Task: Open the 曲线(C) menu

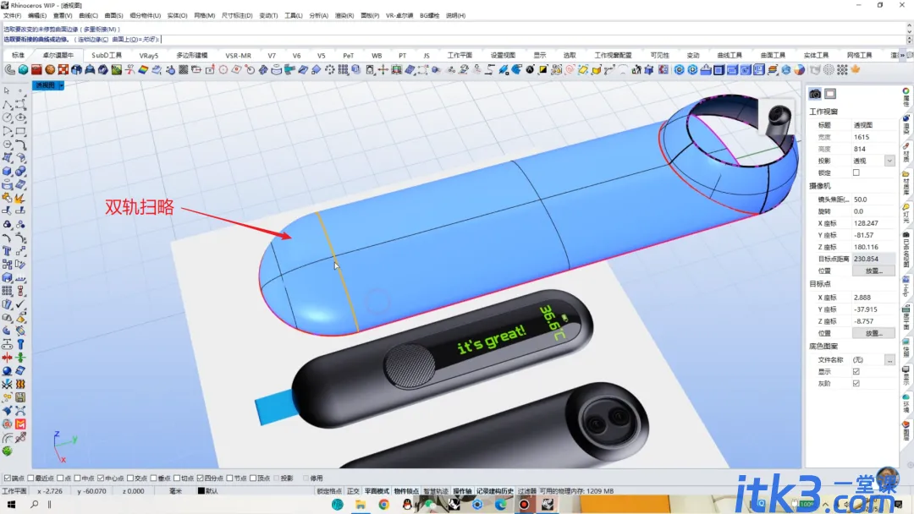Action: [x=88, y=16]
